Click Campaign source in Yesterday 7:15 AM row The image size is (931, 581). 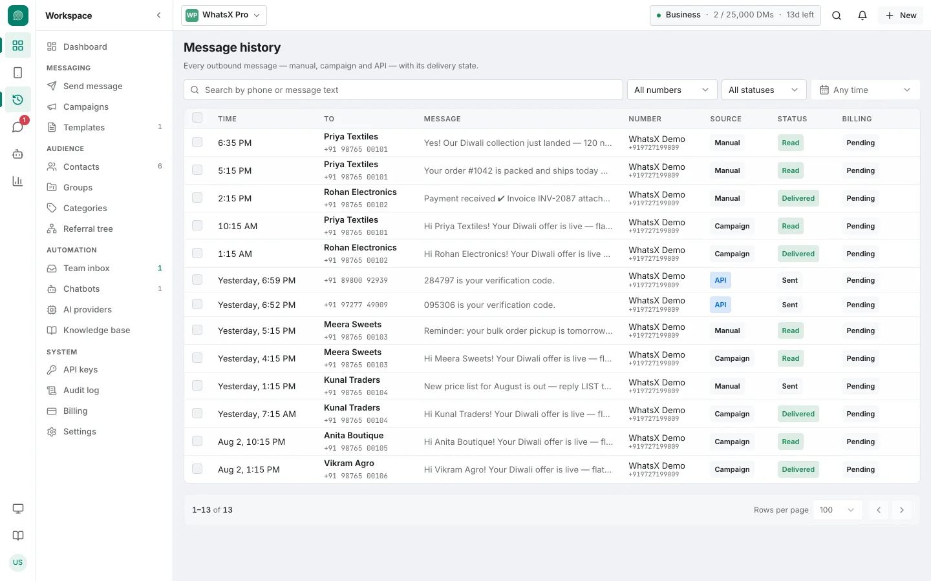732,414
